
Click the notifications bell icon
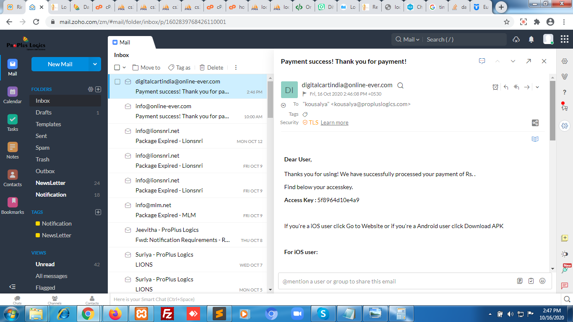pos(531,39)
